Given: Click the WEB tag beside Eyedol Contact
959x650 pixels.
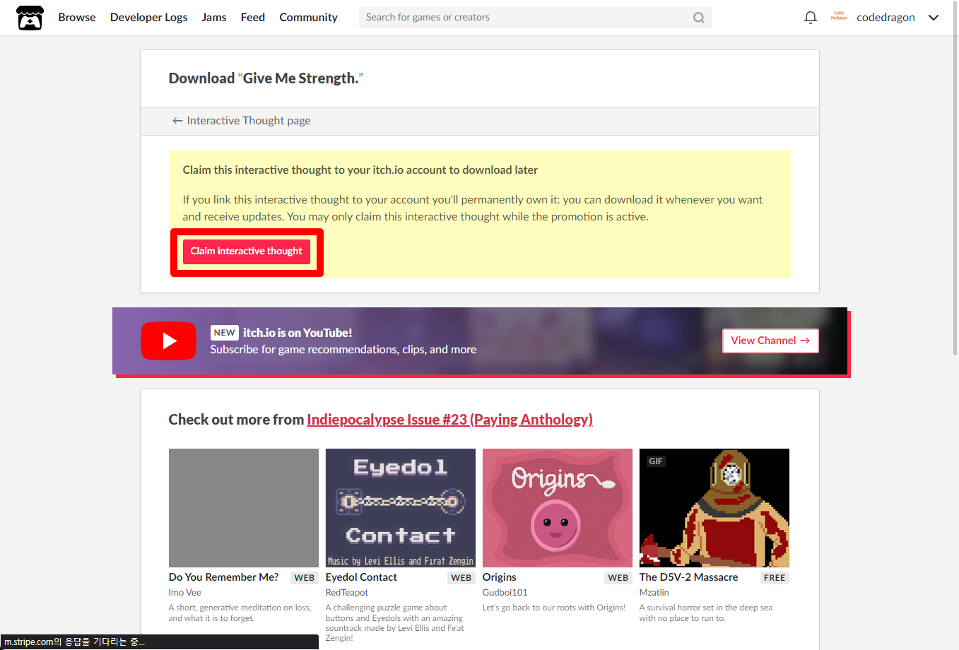Looking at the screenshot, I should 461,578.
